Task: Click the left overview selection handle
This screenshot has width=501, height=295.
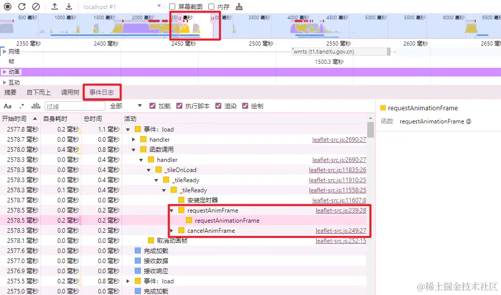Action: pyautogui.click(x=179, y=19)
